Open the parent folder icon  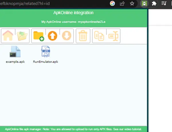[22, 36]
